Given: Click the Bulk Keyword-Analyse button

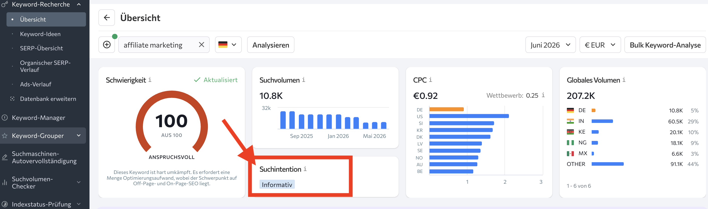Looking at the screenshot, I should [x=665, y=45].
